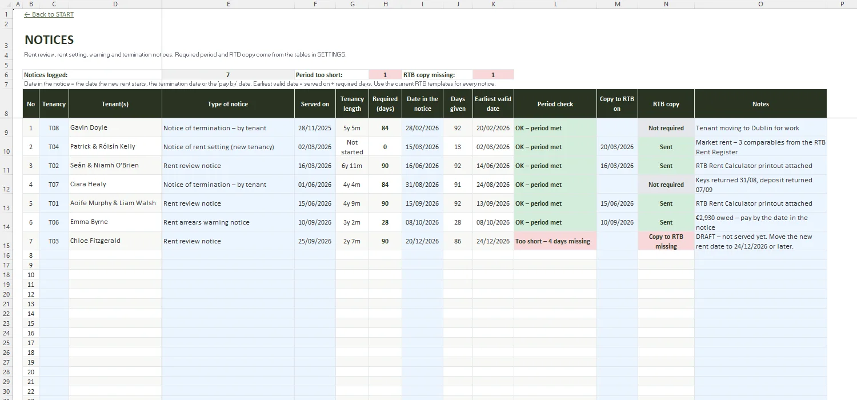The image size is (857, 400).
Task: Click served-on date 25/09/2026
Action: click(x=315, y=241)
